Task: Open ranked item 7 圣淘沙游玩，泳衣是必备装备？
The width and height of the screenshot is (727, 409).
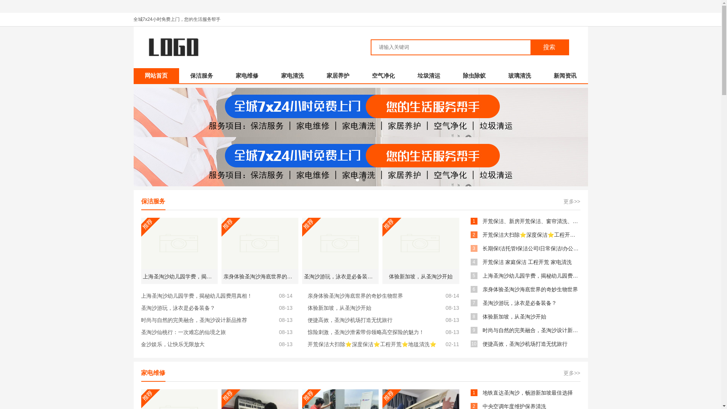Action: (520, 303)
